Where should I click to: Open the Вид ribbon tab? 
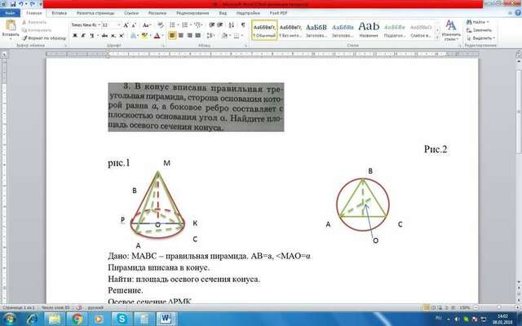223,13
